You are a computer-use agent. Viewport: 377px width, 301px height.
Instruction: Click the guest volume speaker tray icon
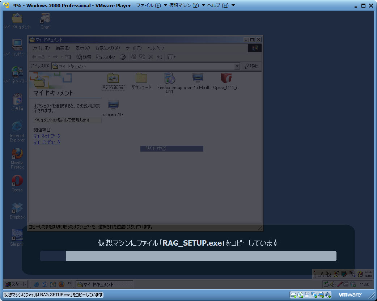click(x=332, y=284)
